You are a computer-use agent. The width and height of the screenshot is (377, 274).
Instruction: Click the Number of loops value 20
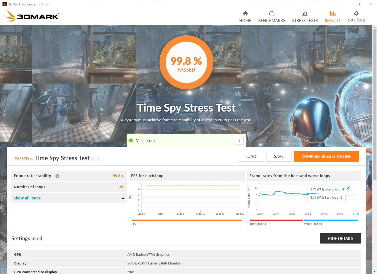click(x=121, y=187)
